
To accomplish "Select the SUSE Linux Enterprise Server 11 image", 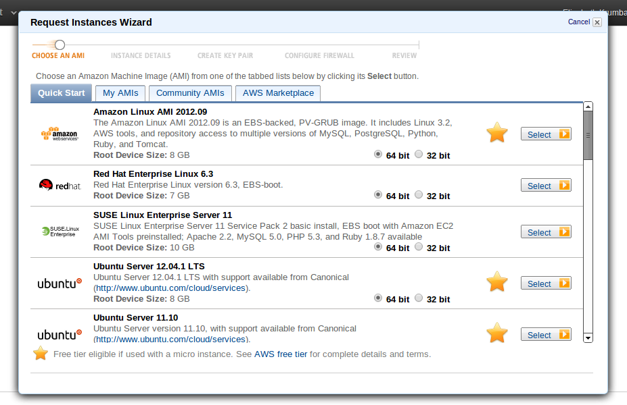I will pyautogui.click(x=546, y=232).
